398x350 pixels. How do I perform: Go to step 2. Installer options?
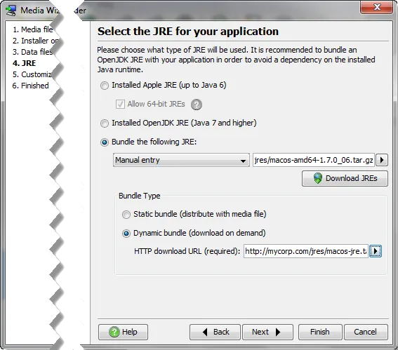35,41
